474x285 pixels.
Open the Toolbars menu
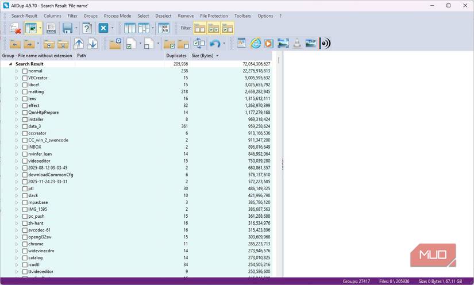242,16
